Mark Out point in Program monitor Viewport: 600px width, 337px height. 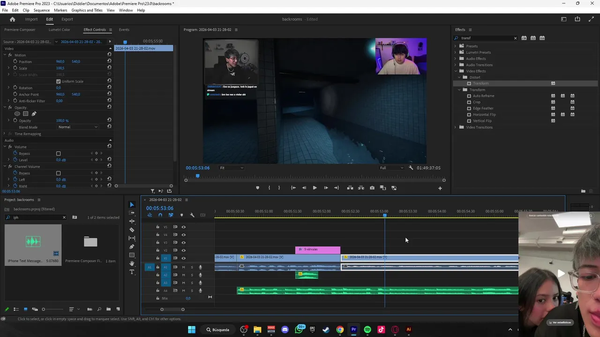(279, 188)
